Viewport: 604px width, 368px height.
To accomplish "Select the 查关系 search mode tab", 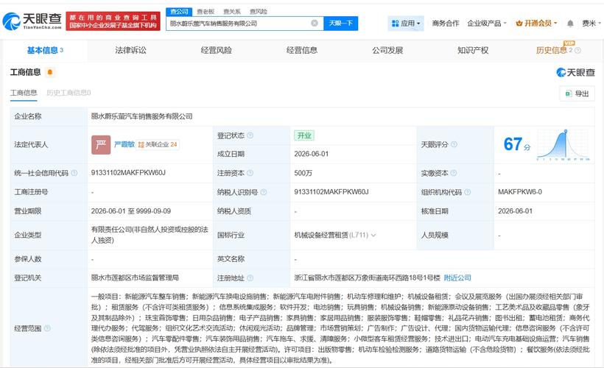I will tap(232, 12).
